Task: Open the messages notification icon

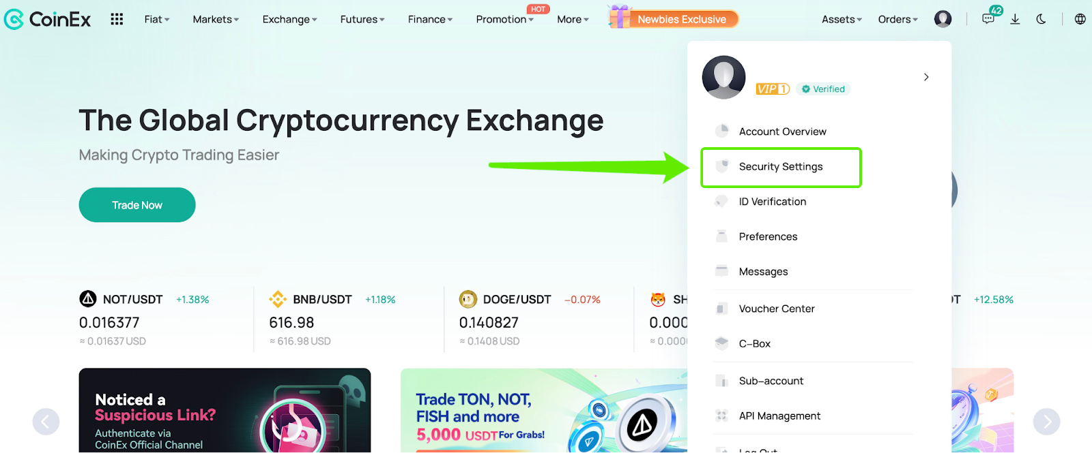Action: (x=988, y=18)
